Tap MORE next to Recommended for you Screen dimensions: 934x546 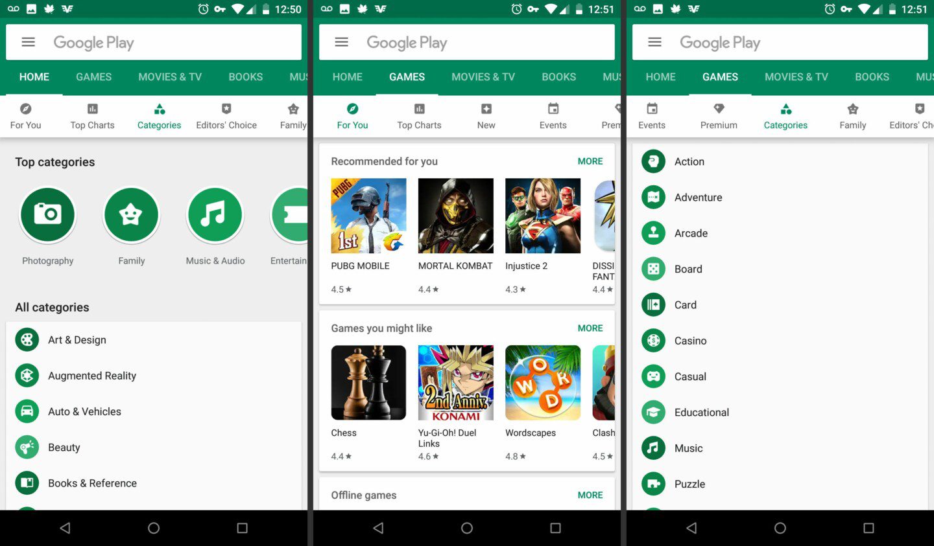(x=590, y=161)
